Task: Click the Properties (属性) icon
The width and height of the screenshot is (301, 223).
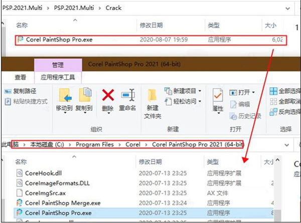Action: tap(218, 97)
